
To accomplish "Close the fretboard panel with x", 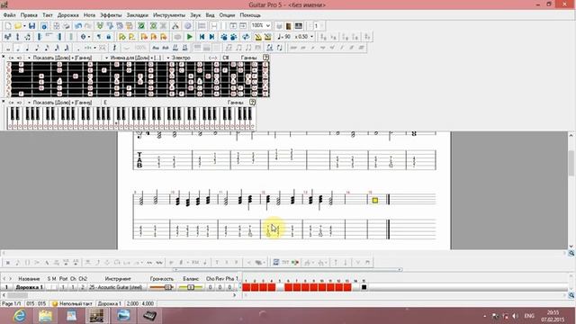I will pyautogui.click(x=4, y=57).
